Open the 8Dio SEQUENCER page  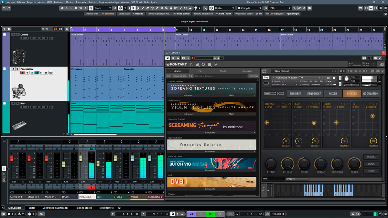(314, 94)
